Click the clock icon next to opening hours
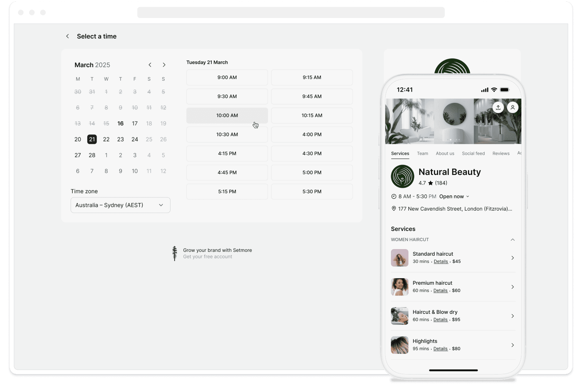Screen dimensions: 582x388 point(394,196)
